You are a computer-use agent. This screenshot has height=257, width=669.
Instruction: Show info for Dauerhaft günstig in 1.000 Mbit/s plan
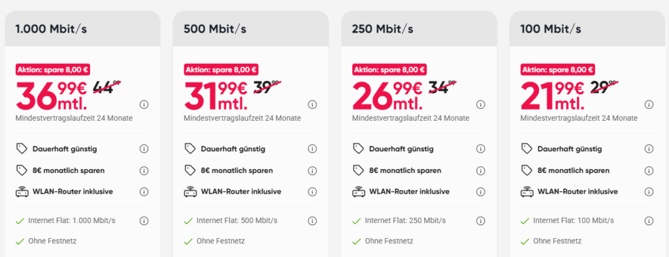coord(144,149)
